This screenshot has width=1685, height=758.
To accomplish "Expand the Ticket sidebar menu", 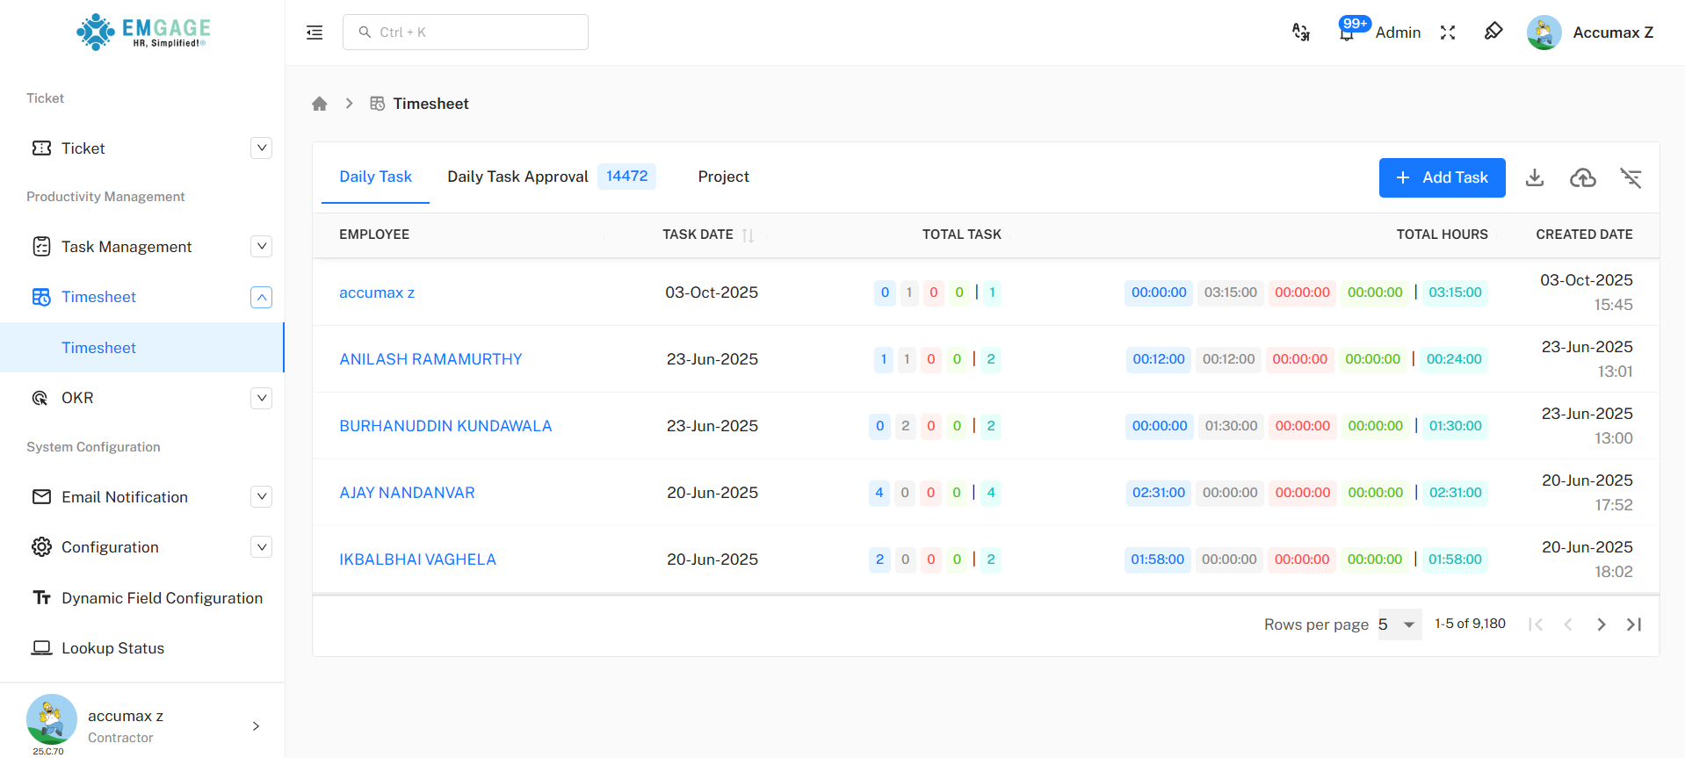I will click(x=261, y=148).
